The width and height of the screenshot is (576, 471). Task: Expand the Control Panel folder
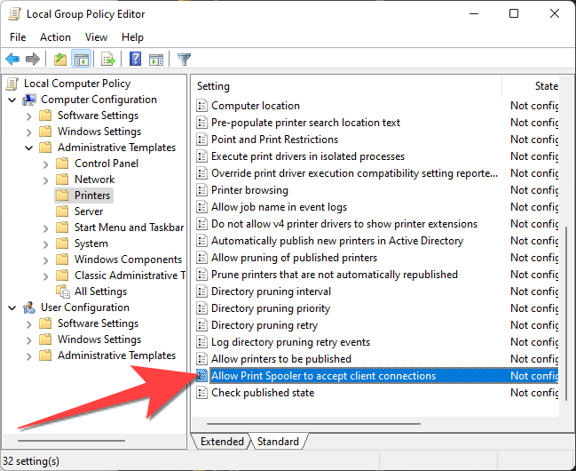pos(45,164)
